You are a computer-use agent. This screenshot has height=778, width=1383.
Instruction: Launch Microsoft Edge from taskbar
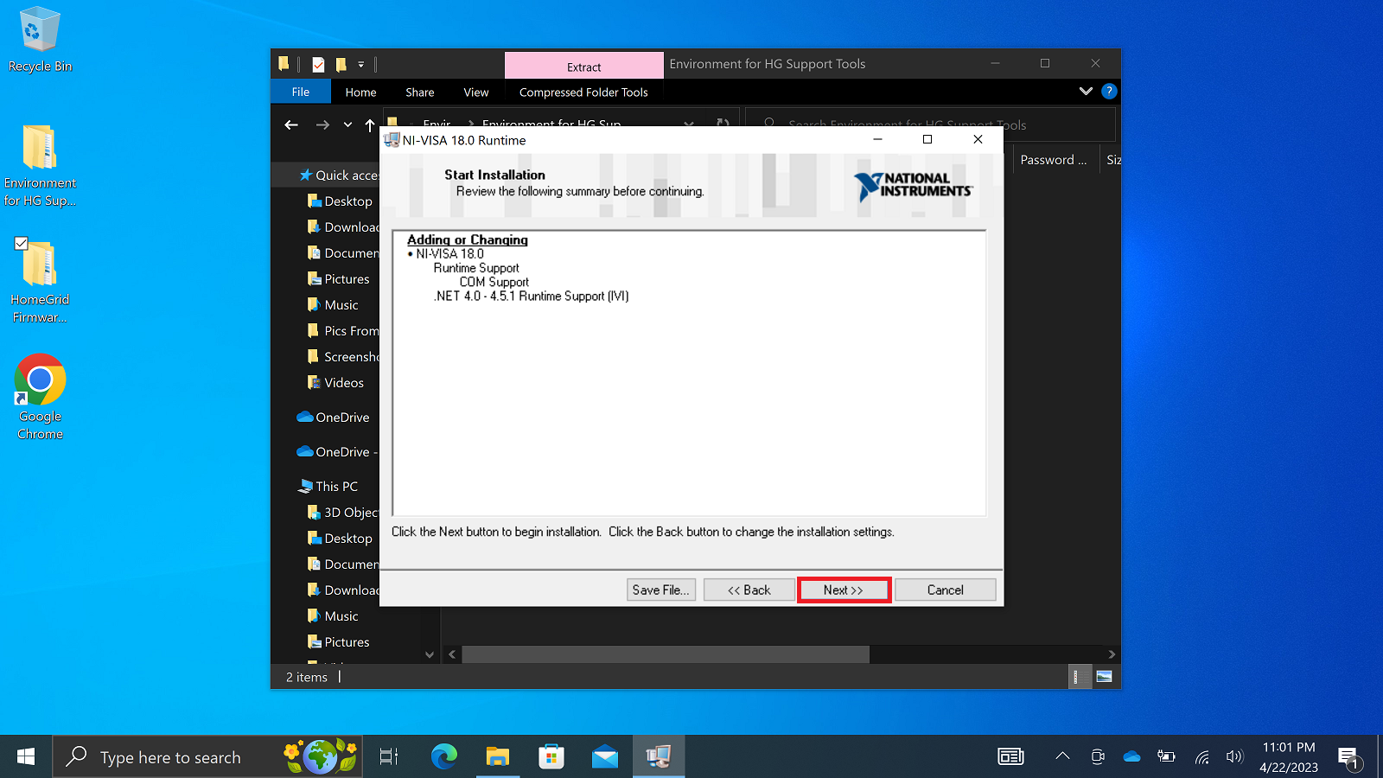[443, 757]
